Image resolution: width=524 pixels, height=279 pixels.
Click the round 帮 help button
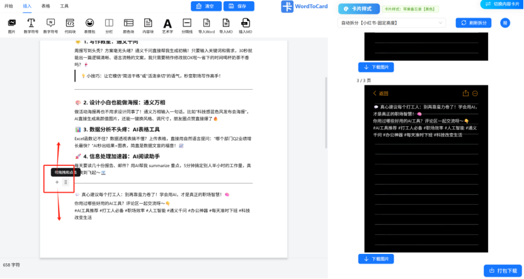tap(505, 23)
